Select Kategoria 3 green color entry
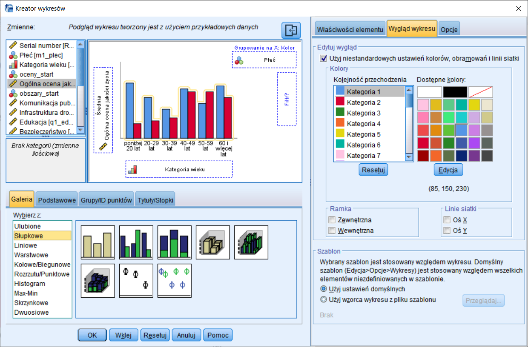 pos(370,113)
